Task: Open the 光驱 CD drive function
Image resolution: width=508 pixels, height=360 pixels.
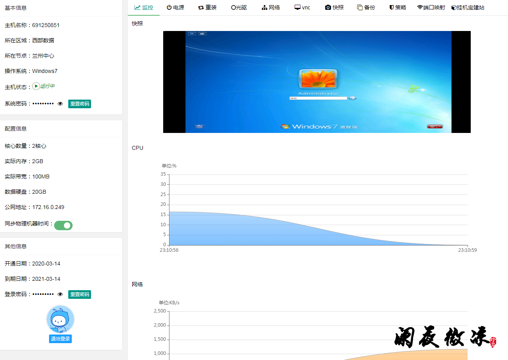Action: point(239,7)
